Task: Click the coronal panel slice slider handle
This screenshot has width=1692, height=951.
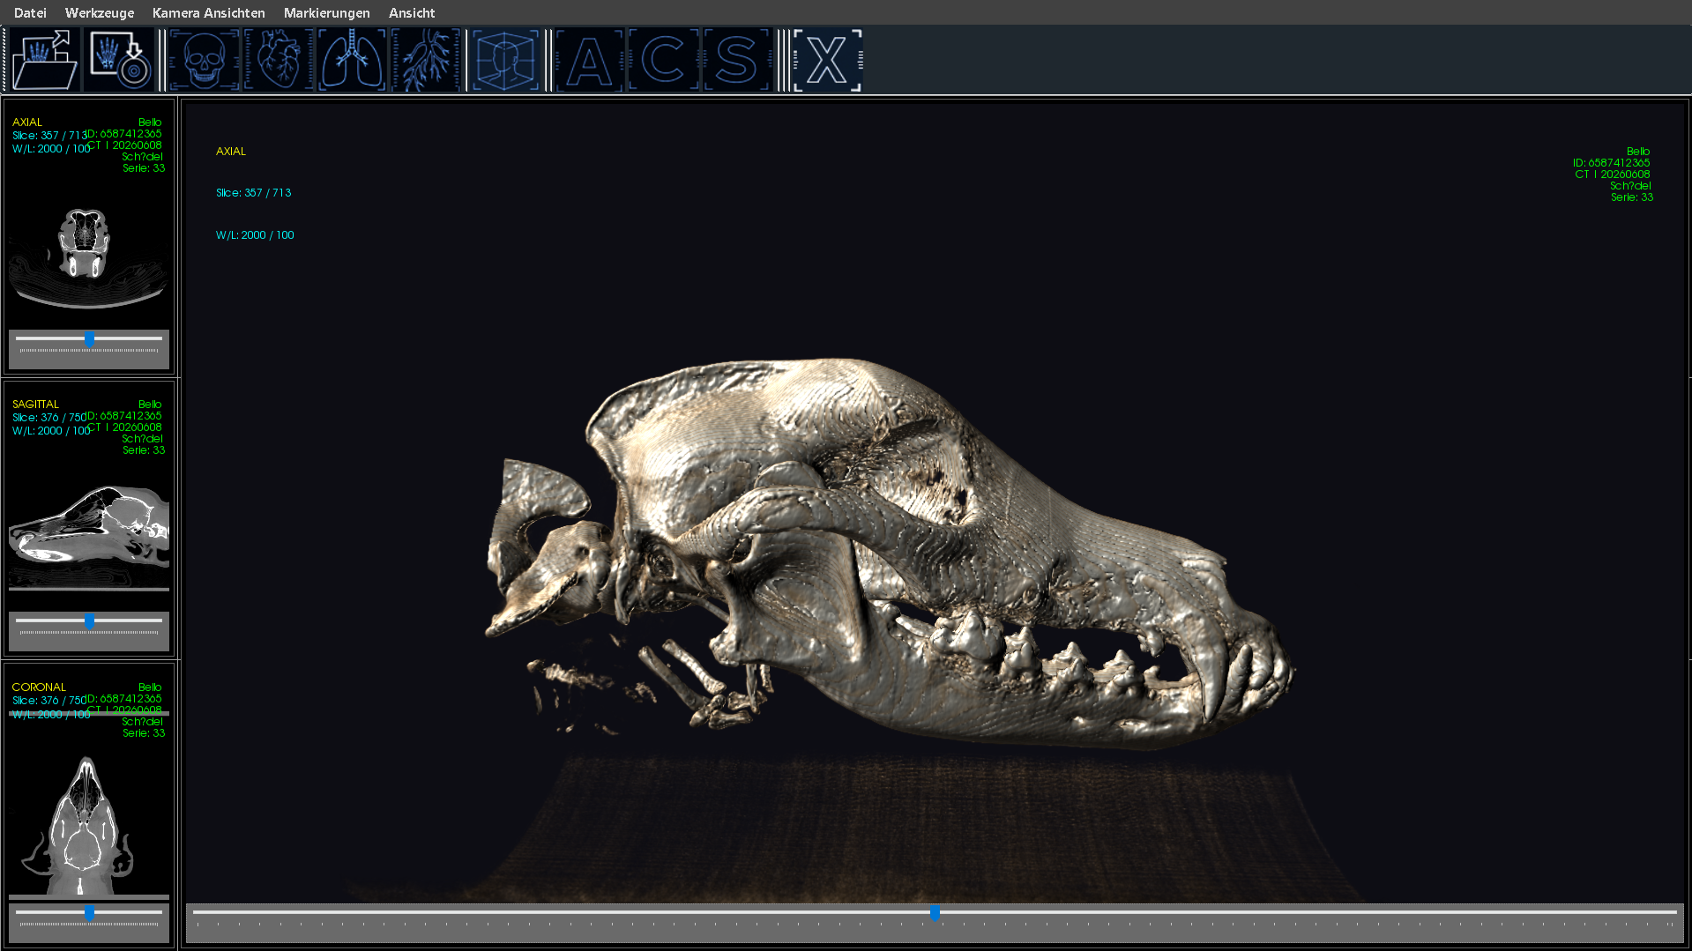Action: [89, 913]
